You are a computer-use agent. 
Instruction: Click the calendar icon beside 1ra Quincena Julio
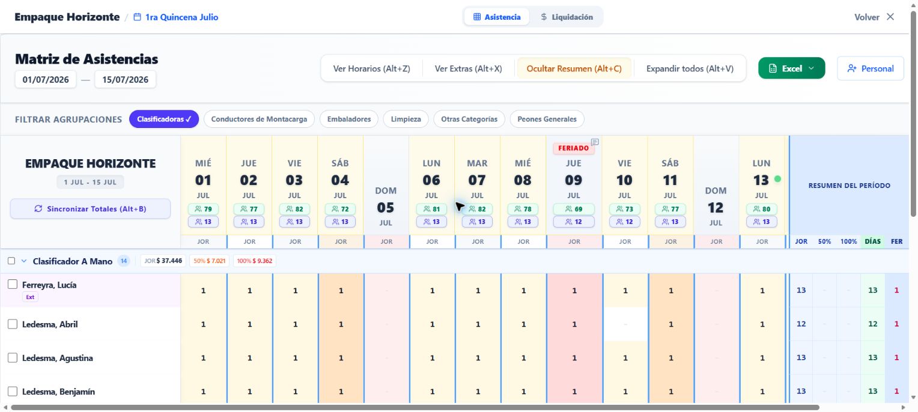tap(138, 17)
